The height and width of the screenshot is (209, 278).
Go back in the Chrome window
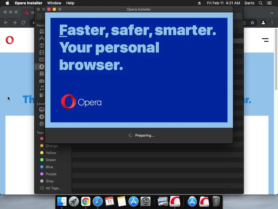pyautogui.click(x=6, y=23)
